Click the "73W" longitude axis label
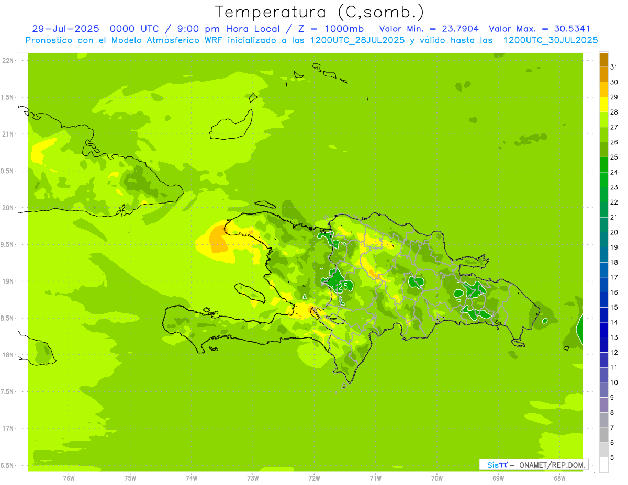 tap(253, 478)
